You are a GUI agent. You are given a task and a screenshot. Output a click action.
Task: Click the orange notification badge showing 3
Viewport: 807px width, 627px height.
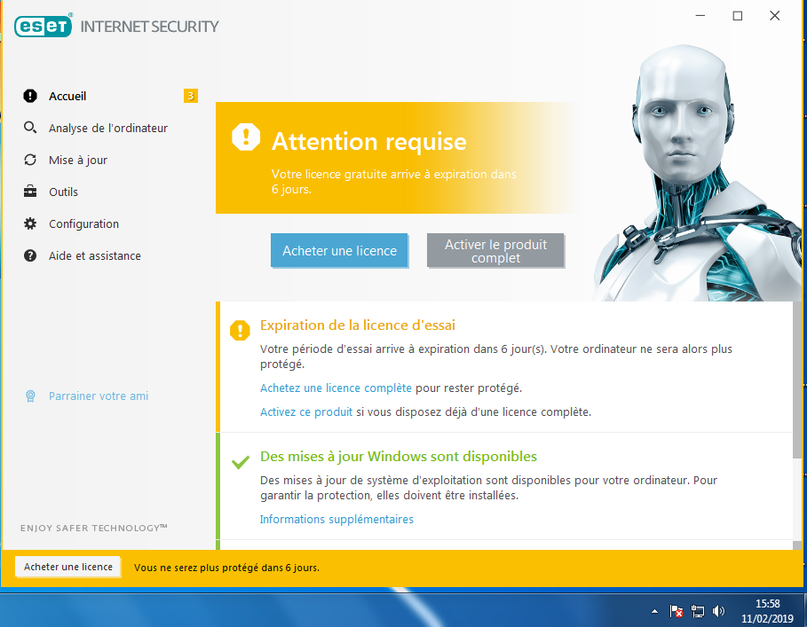pyautogui.click(x=190, y=96)
